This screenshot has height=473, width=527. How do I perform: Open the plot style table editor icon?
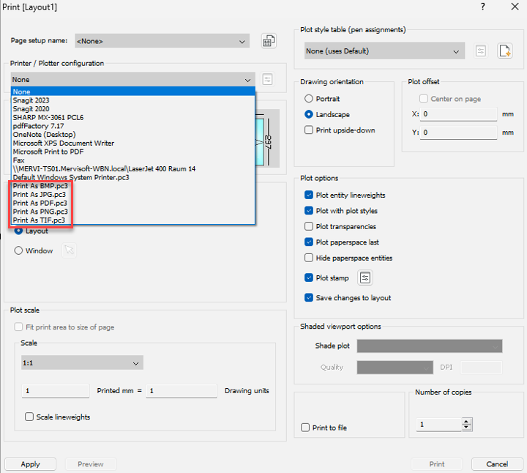pos(481,51)
